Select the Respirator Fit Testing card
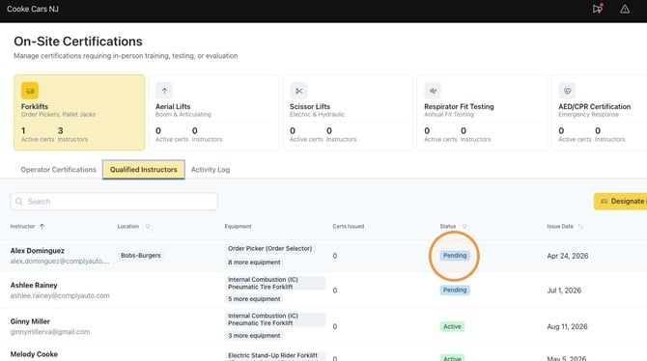647x361 pixels. click(x=482, y=112)
